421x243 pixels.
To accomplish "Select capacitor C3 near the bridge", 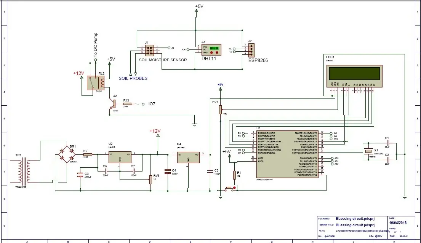I will coord(80,175).
